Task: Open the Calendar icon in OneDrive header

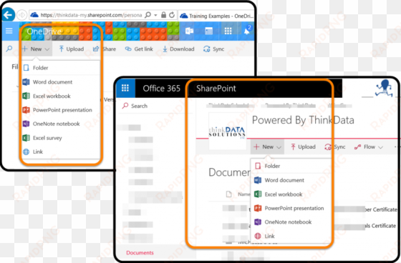Action: [x=208, y=31]
